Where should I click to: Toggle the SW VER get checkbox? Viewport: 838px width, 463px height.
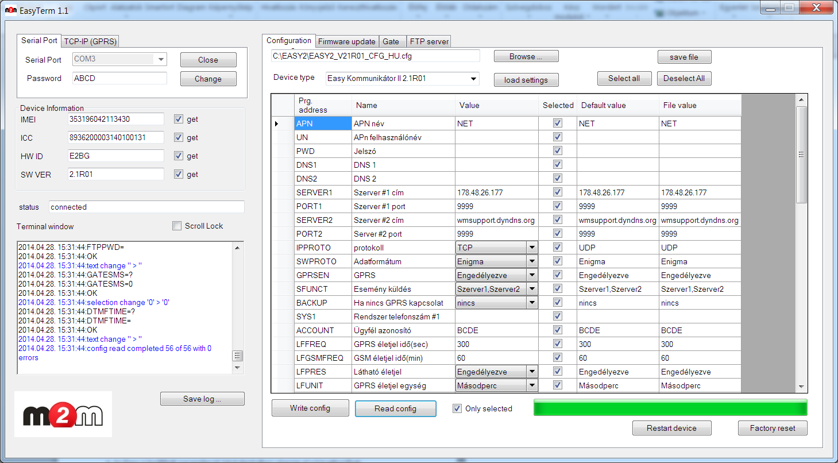[x=179, y=175]
